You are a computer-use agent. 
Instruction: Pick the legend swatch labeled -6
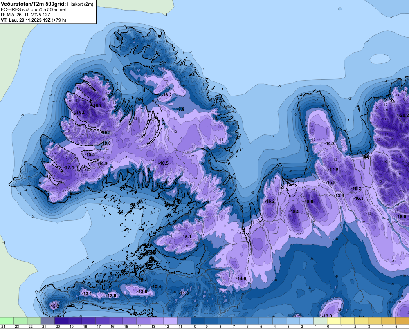click(x=252, y=320)
